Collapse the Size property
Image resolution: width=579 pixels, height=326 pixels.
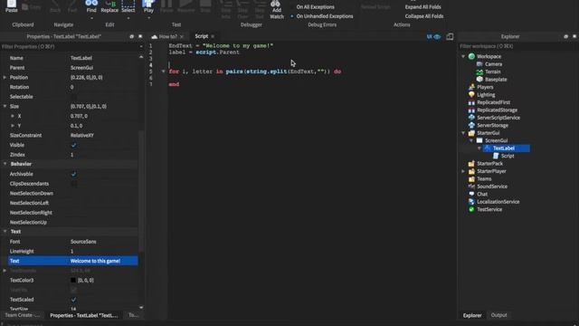[x=5, y=107]
